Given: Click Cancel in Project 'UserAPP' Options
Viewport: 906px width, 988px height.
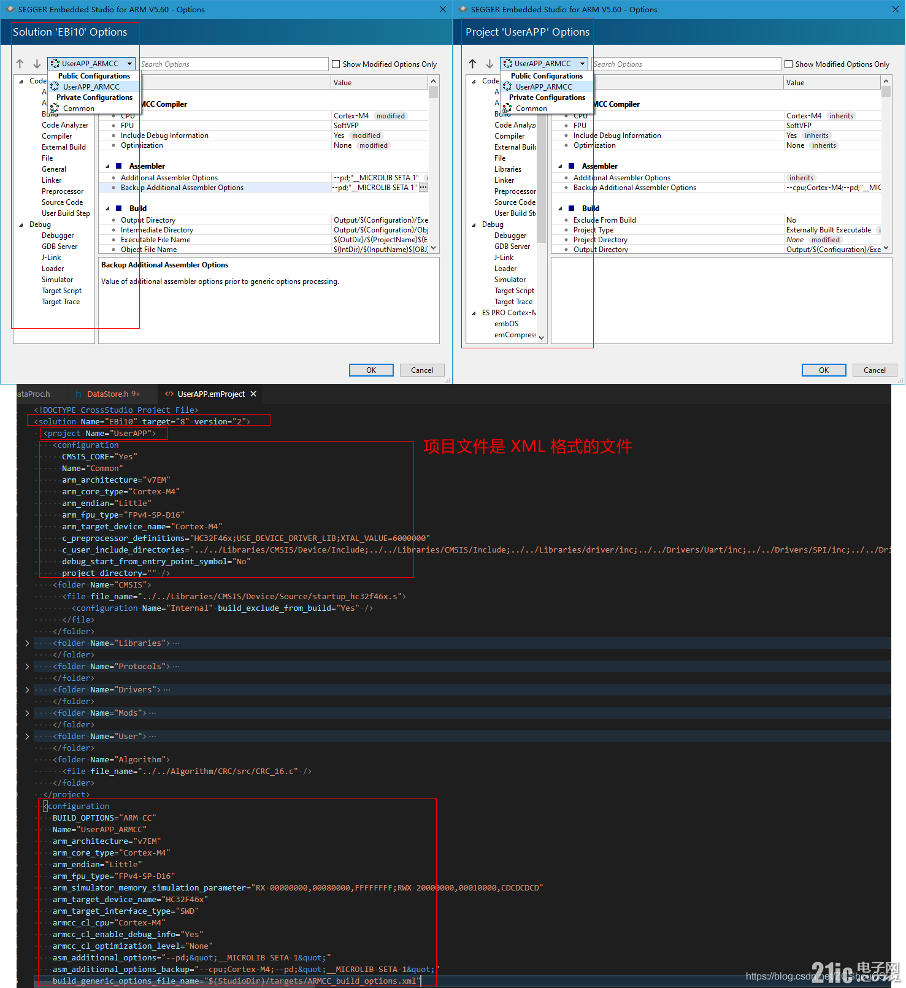Looking at the screenshot, I should 875,370.
